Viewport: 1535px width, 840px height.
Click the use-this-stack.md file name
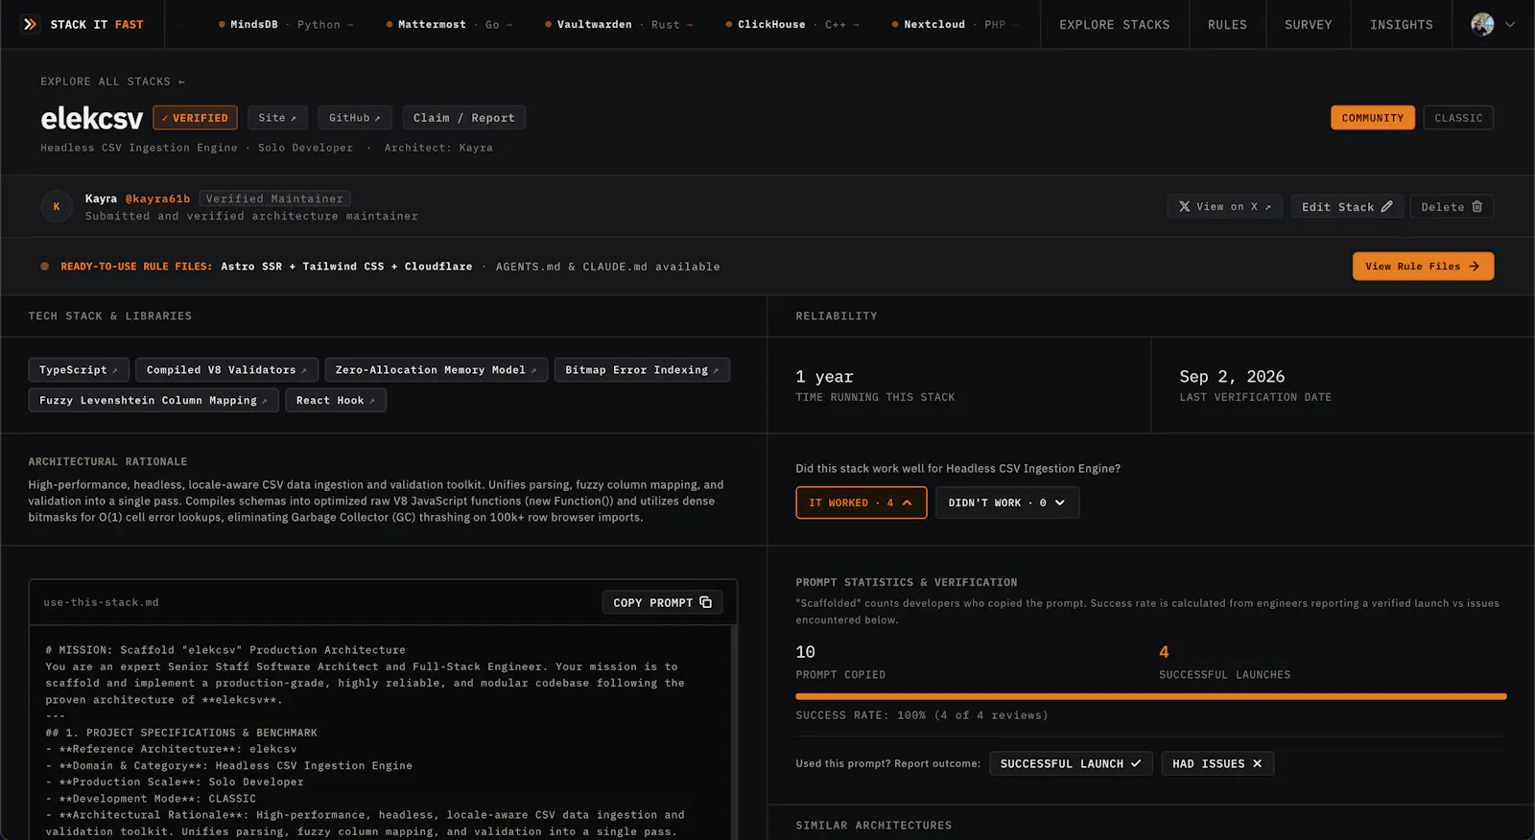pos(101,602)
